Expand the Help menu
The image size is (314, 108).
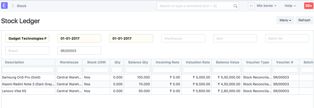(x=290, y=6)
